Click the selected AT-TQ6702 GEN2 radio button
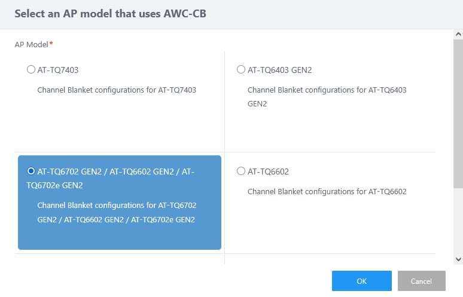This screenshot has width=463, height=297. click(x=31, y=172)
